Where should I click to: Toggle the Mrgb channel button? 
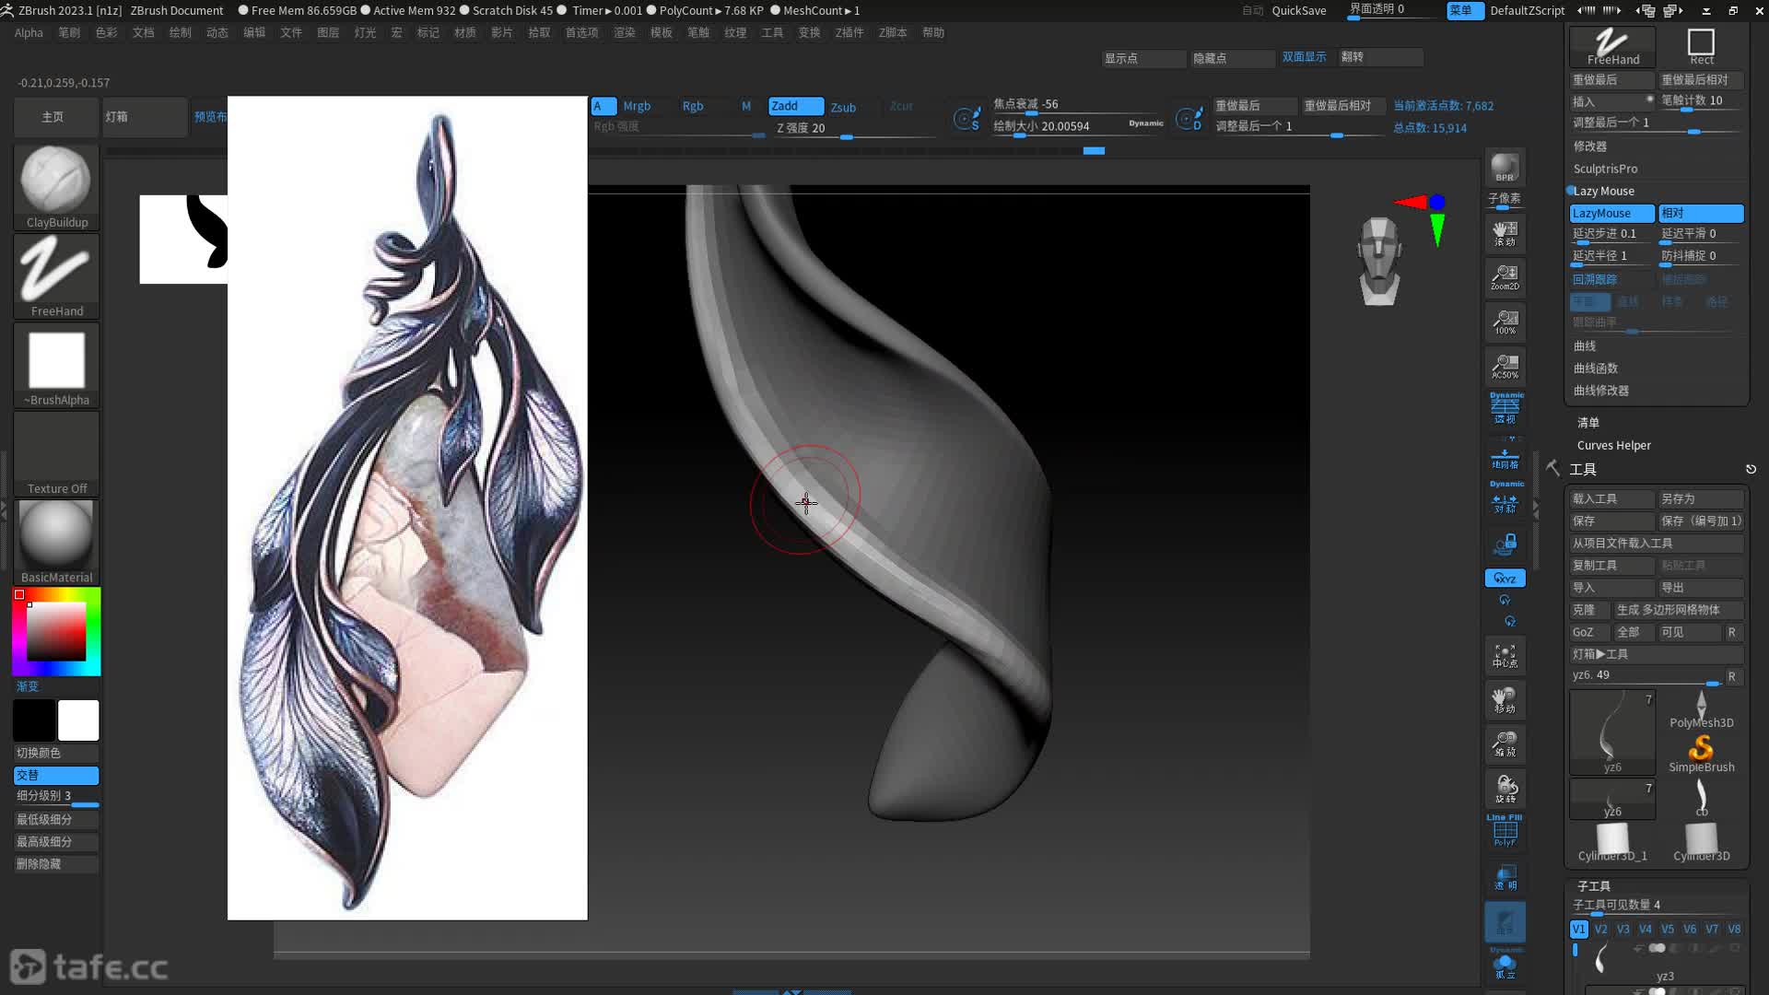637,106
